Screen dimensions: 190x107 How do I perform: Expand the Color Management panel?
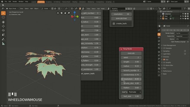pyautogui.click(x=169, y=45)
